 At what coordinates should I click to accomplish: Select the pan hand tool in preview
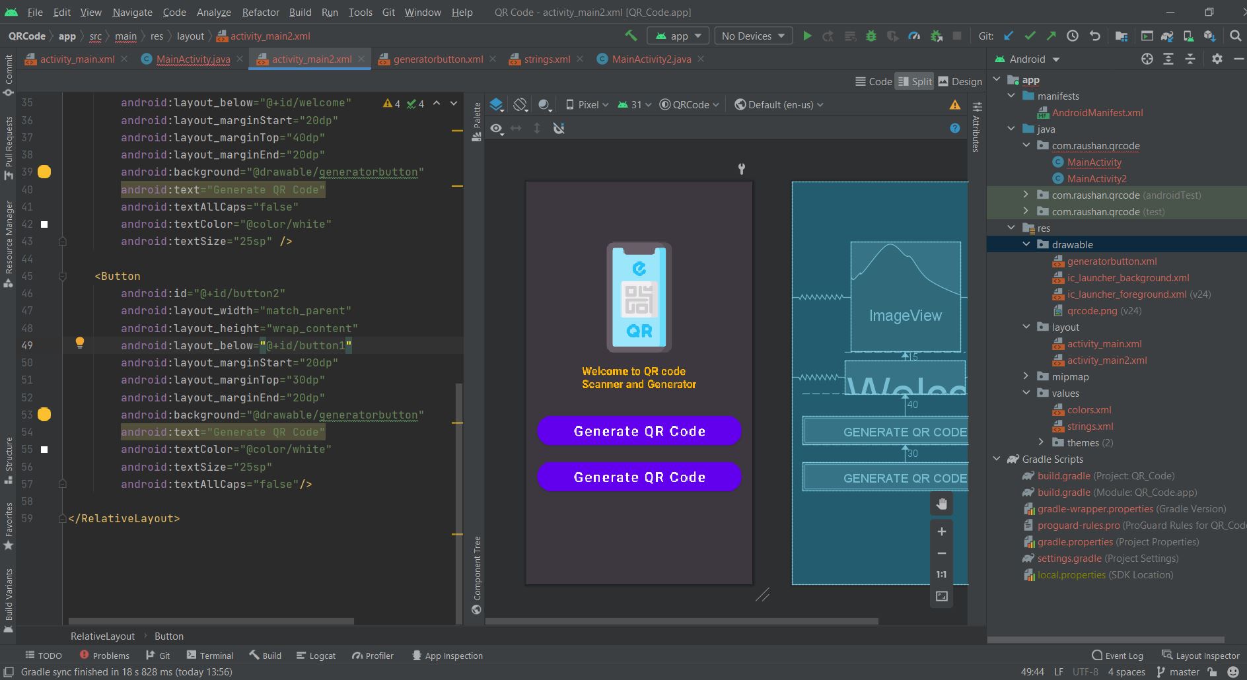click(x=942, y=504)
